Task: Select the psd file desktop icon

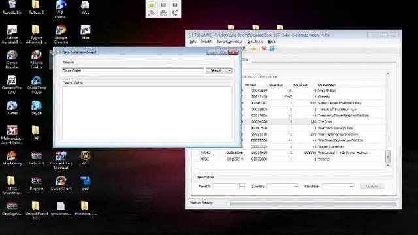Action: [x=86, y=183]
